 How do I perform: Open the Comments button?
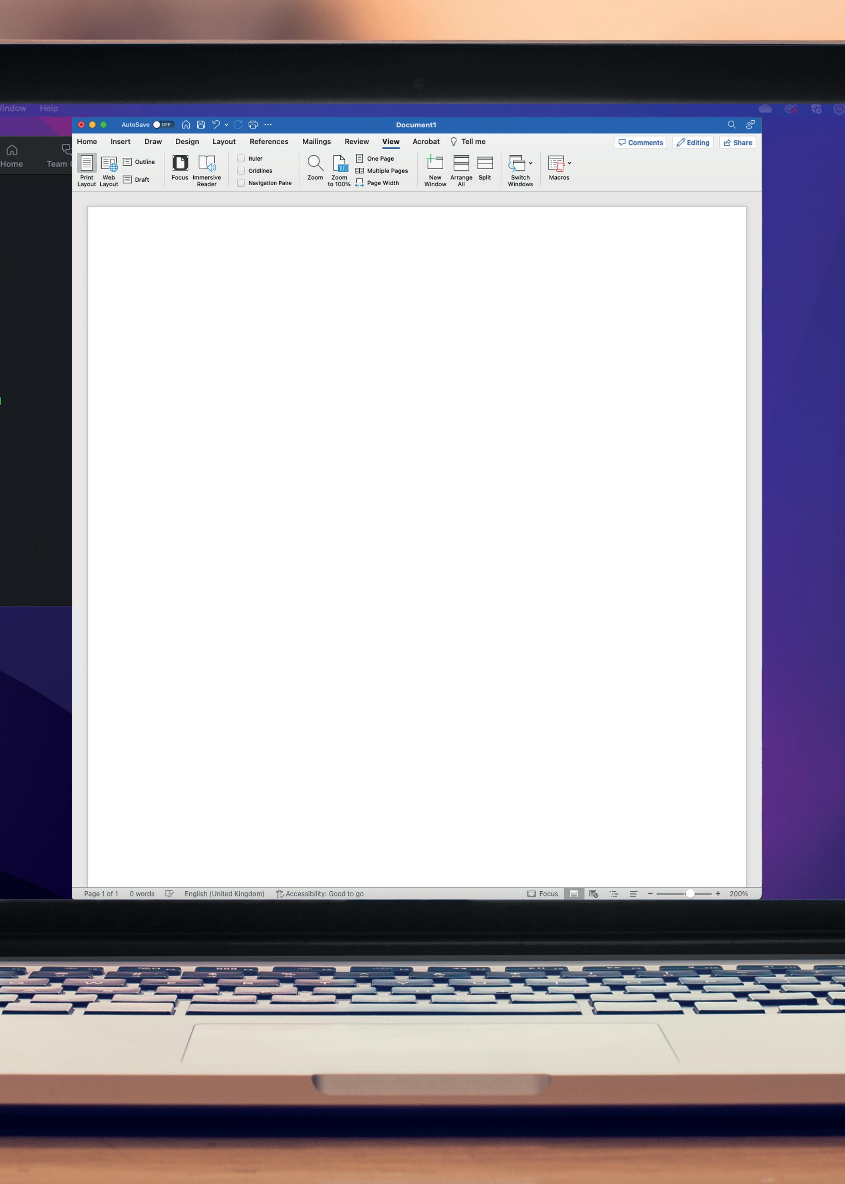tap(640, 143)
